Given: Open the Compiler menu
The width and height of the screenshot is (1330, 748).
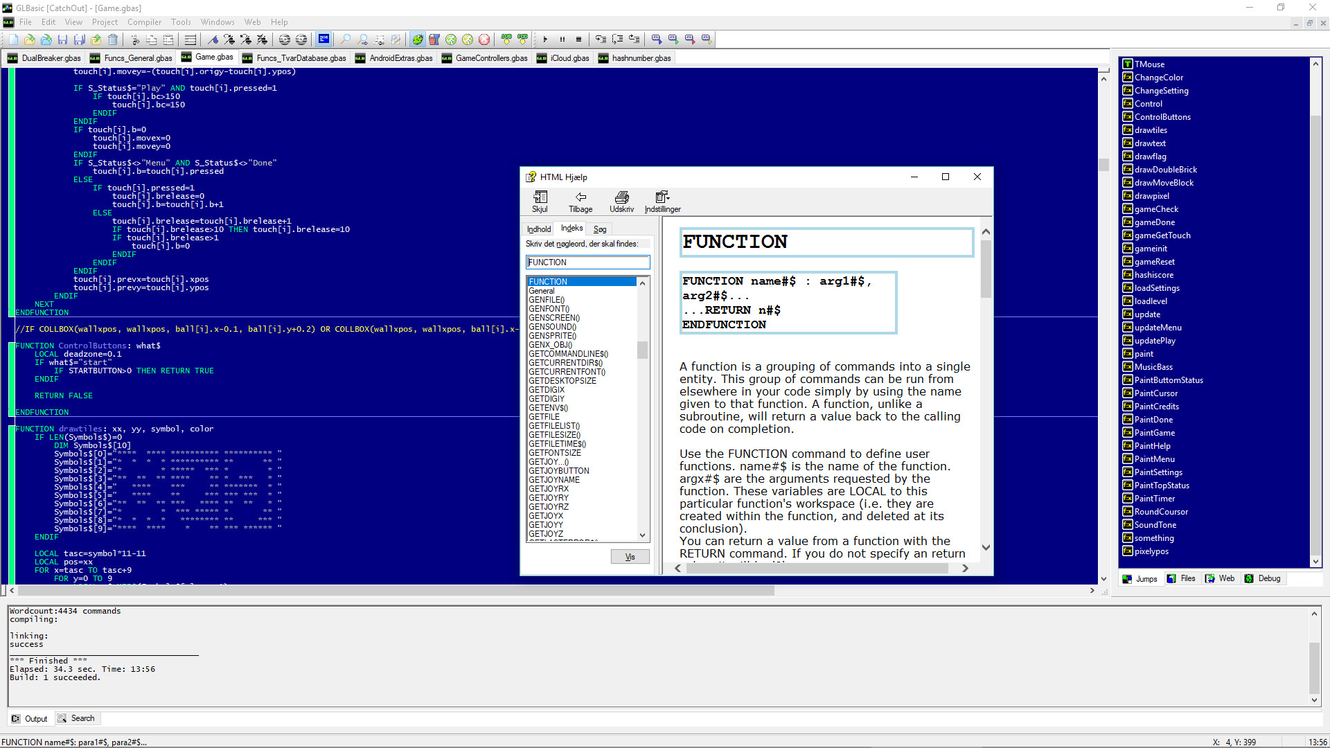Looking at the screenshot, I should click(144, 21).
